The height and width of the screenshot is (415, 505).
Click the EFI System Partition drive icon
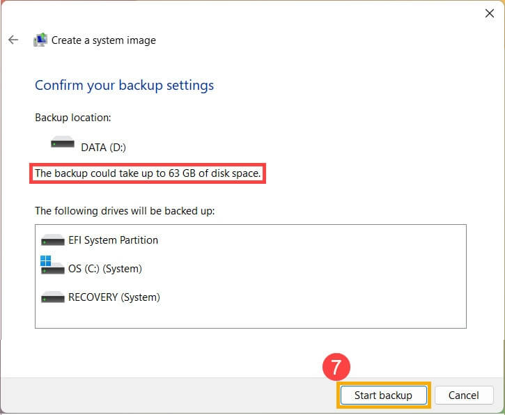(53, 240)
